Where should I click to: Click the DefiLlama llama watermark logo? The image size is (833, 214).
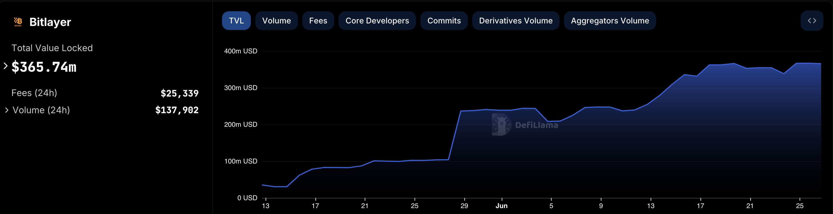pos(501,125)
